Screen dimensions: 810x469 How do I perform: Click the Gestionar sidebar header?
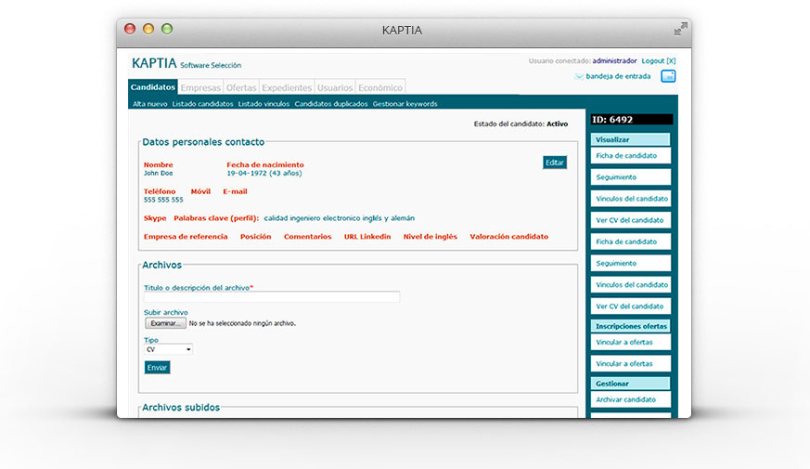point(631,384)
